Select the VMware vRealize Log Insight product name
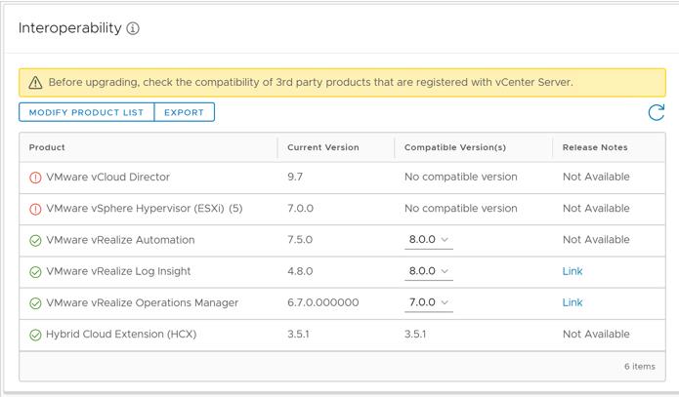Image resolution: width=679 pixels, height=397 pixels. click(x=118, y=271)
